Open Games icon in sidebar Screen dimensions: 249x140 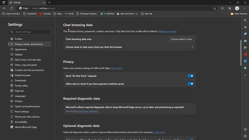click(245, 47)
